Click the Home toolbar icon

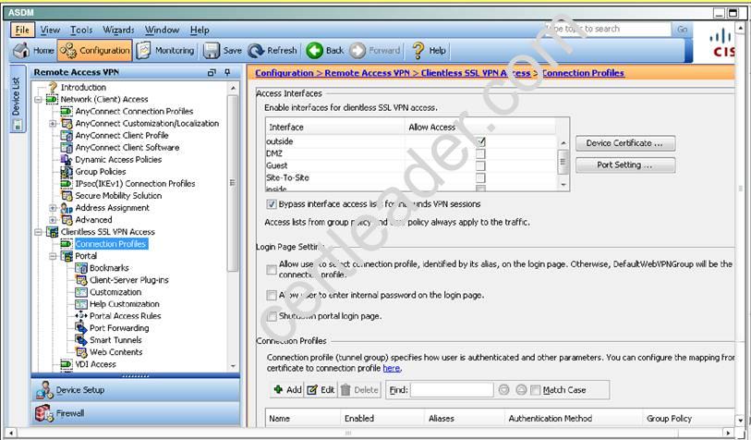point(33,50)
